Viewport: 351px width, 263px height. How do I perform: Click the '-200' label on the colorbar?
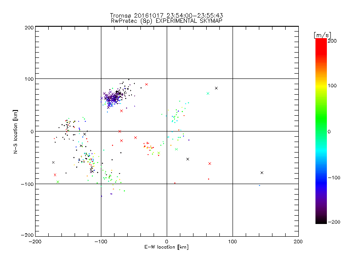coord(334,222)
